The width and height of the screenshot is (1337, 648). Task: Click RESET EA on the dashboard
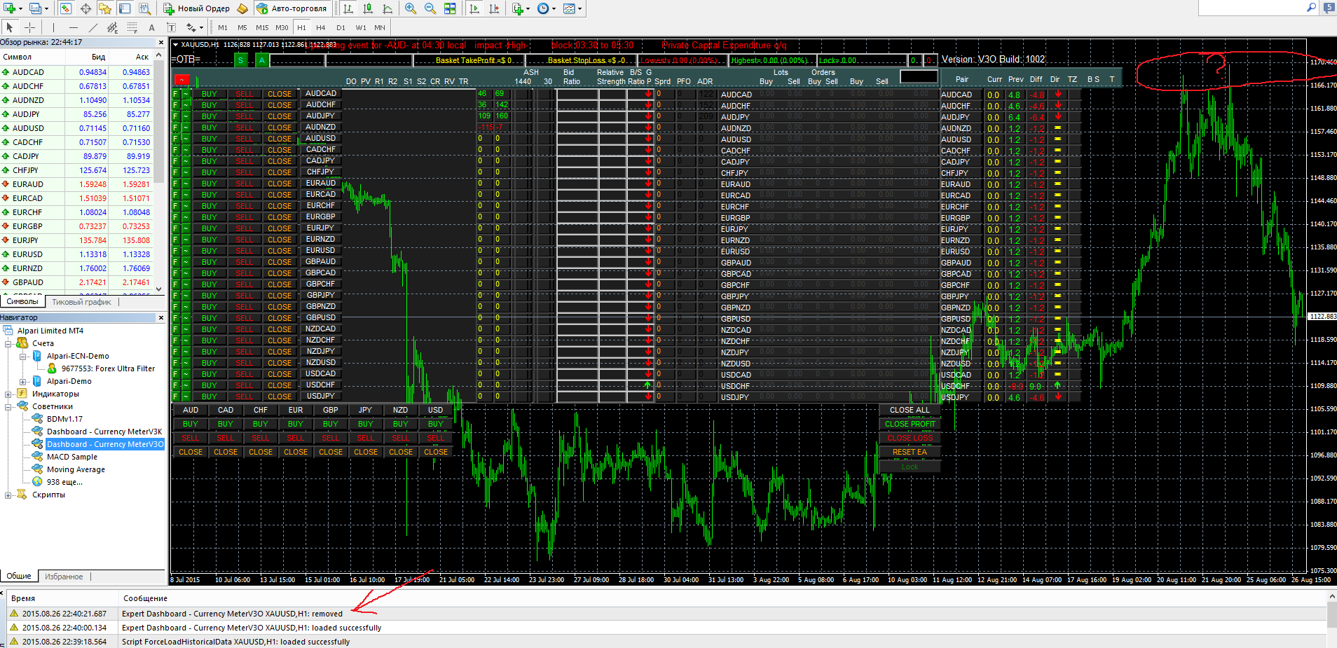coord(910,452)
